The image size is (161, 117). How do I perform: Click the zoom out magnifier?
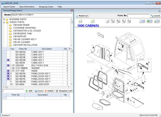click(x=129, y=21)
